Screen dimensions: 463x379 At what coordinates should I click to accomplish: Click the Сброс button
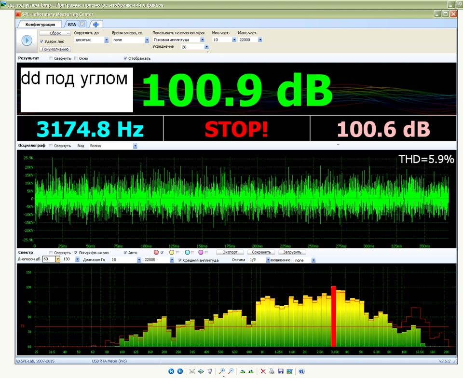pyautogui.click(x=55, y=33)
